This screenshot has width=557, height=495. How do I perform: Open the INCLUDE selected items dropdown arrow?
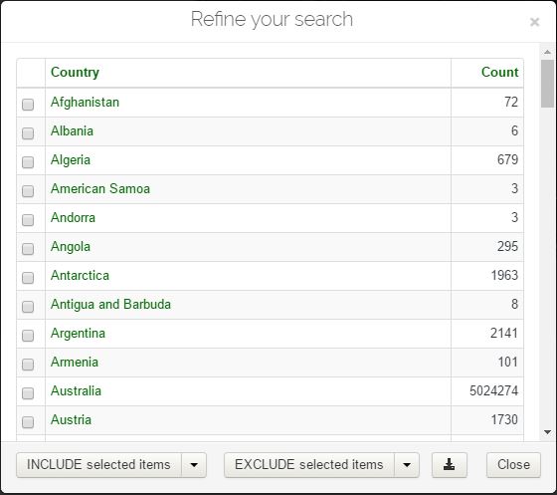click(x=194, y=465)
